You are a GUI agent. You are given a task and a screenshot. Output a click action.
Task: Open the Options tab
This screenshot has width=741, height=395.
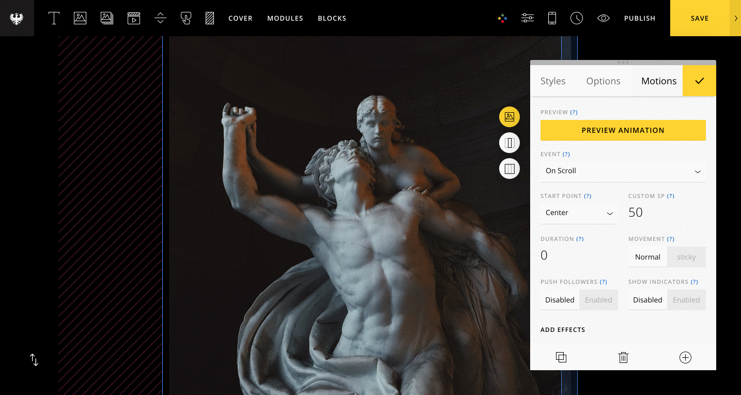603,81
